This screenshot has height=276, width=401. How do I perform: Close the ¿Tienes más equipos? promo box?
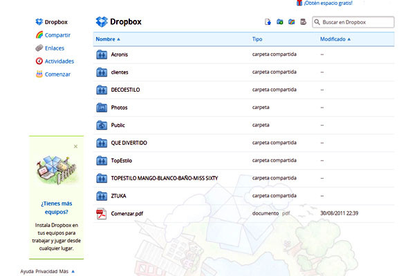(x=75, y=146)
